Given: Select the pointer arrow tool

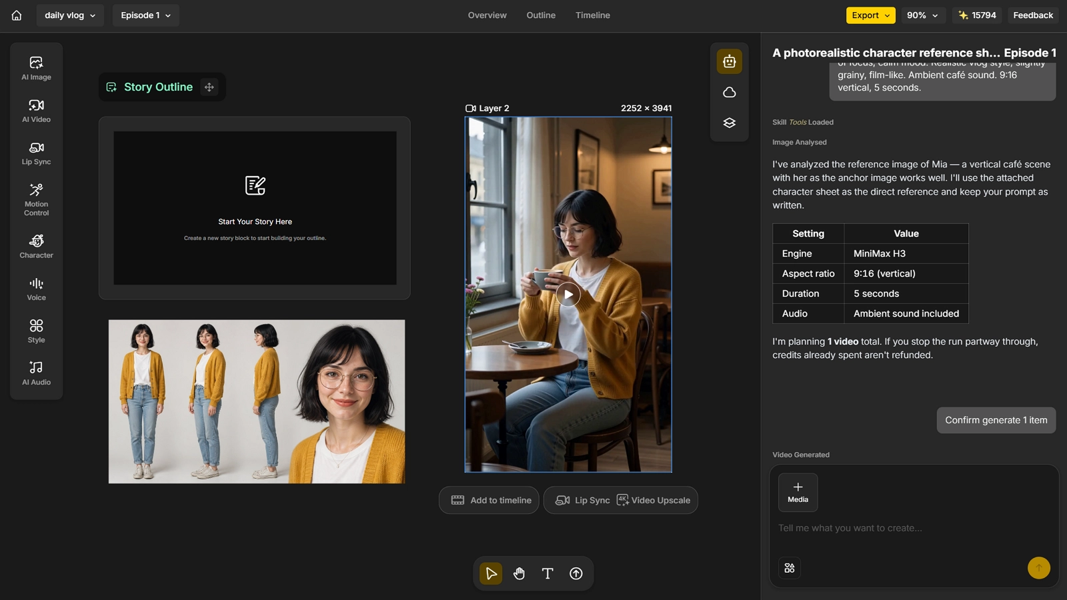Looking at the screenshot, I should coord(491,573).
